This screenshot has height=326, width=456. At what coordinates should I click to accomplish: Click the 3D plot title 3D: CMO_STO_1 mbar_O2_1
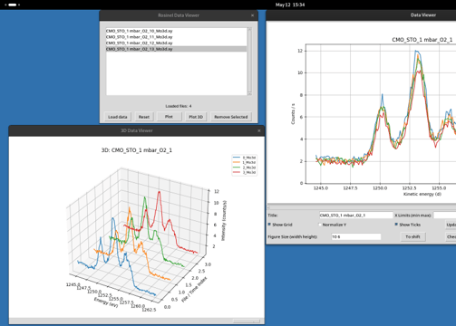pyautogui.click(x=137, y=150)
